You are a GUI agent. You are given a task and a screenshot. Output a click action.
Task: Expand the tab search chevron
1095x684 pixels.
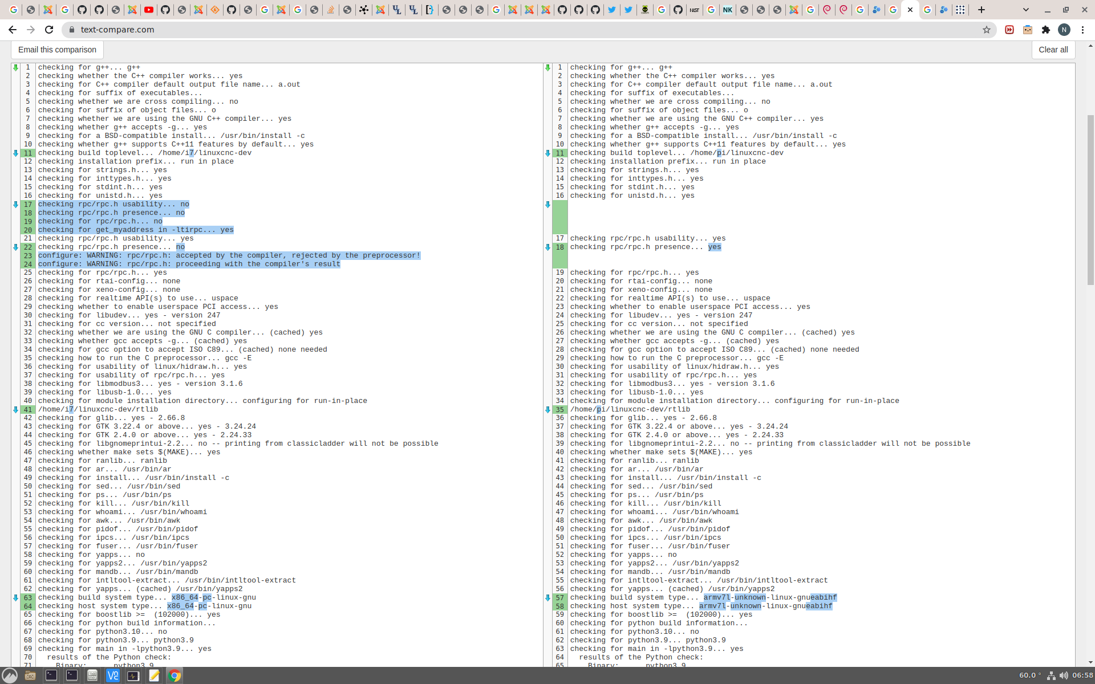click(1026, 10)
